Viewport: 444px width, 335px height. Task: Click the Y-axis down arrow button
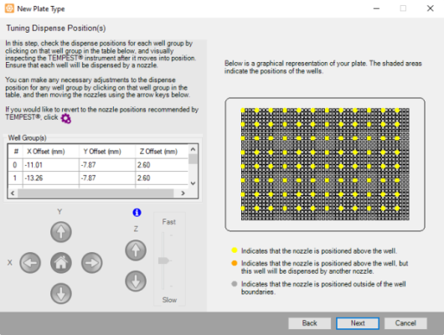61,293
